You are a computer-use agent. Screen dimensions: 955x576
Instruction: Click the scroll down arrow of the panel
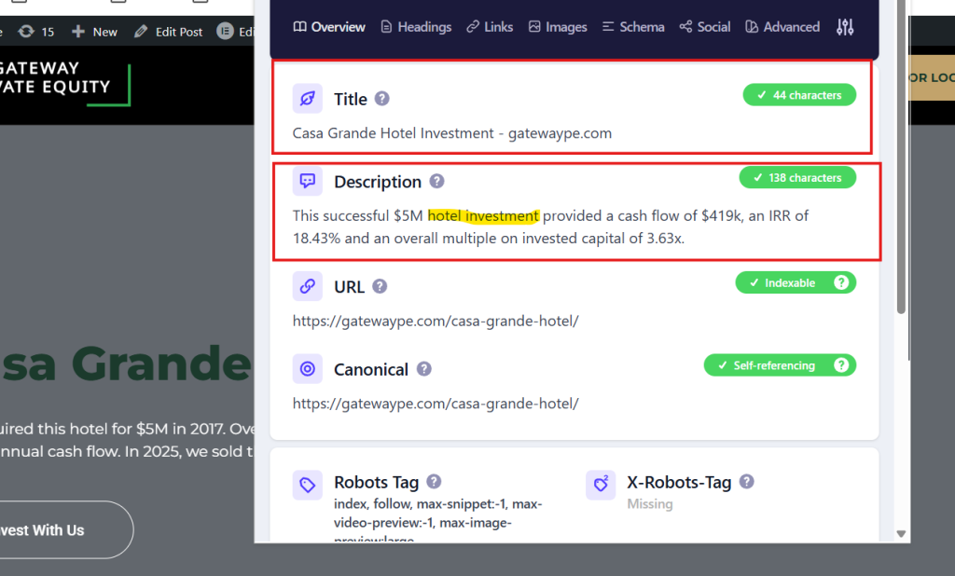click(x=902, y=534)
